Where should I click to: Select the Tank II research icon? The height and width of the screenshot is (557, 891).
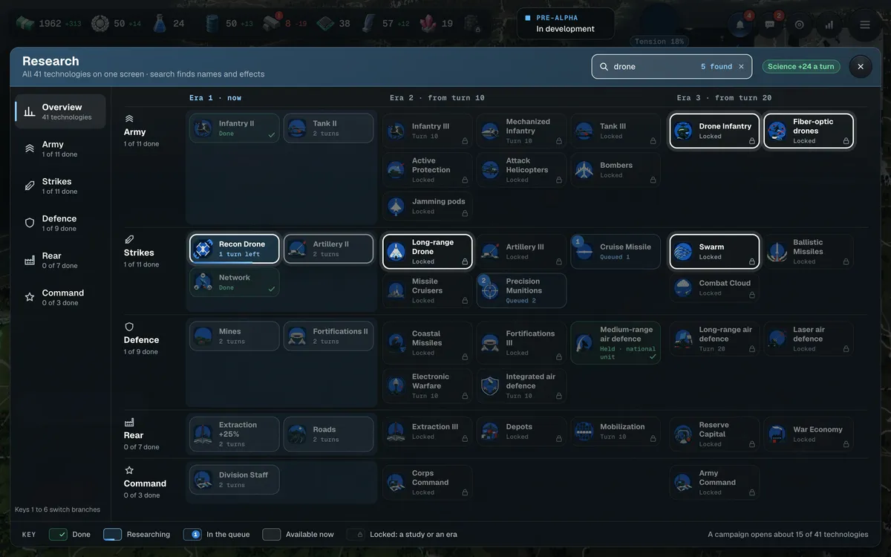point(297,128)
